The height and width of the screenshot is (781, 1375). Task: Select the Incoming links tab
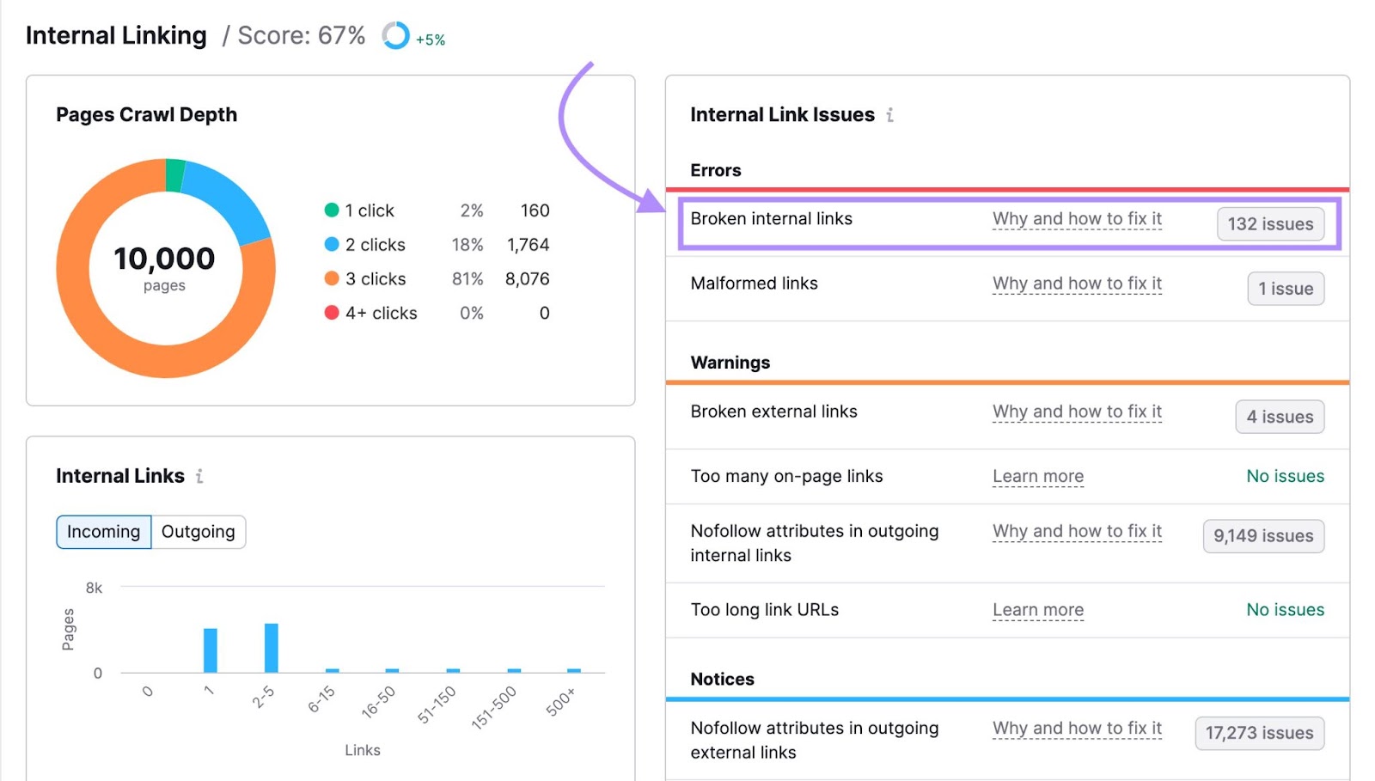(x=104, y=532)
